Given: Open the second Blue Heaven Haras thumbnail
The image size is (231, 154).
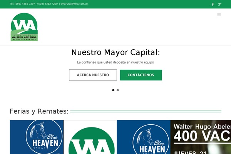Looking at the screenshot, I should pyautogui.click(x=144, y=137).
